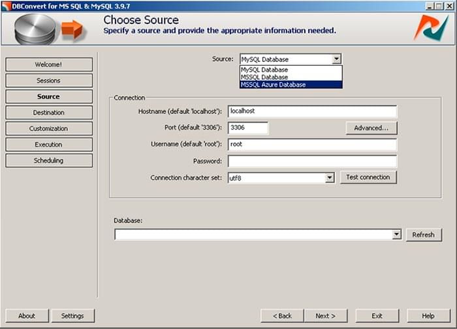Screen dimensions: 457x329
Task: Click the Exit button
Action: [377, 316]
